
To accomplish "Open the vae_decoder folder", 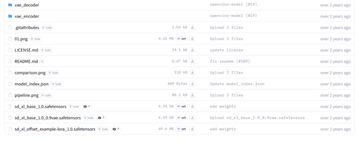I will tap(27, 5).
